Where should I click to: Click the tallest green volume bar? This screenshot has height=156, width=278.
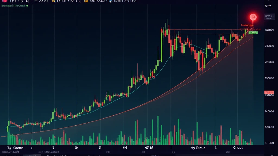coord(158,130)
